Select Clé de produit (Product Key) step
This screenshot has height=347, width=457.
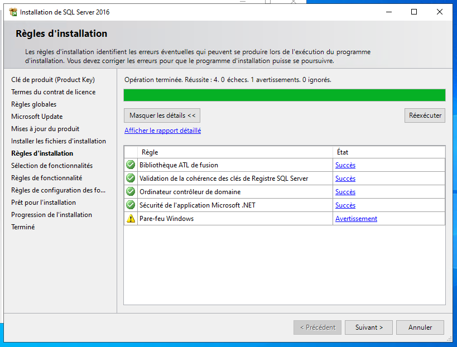pos(53,80)
